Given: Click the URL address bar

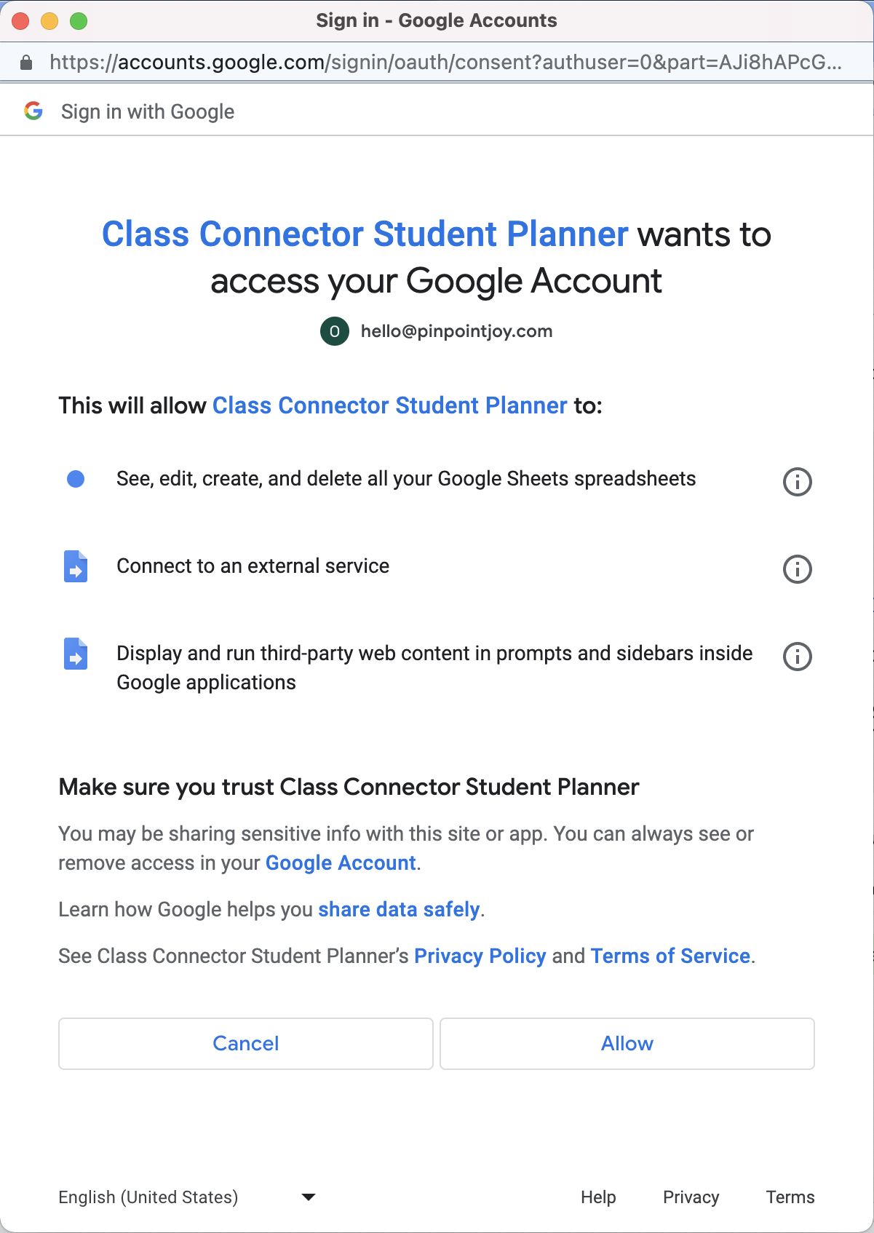Looking at the screenshot, I should pyautogui.click(x=445, y=63).
